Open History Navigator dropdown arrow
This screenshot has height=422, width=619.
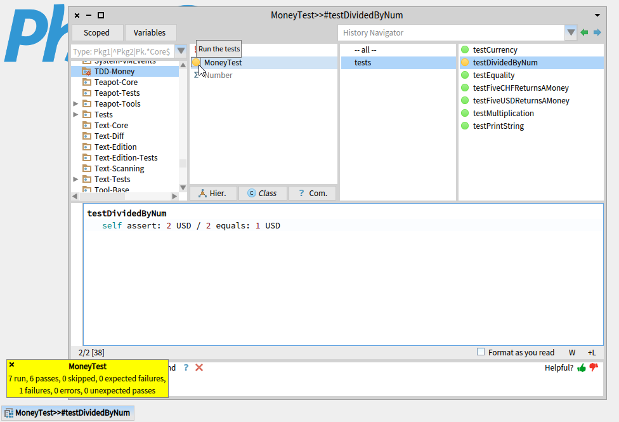click(x=571, y=32)
